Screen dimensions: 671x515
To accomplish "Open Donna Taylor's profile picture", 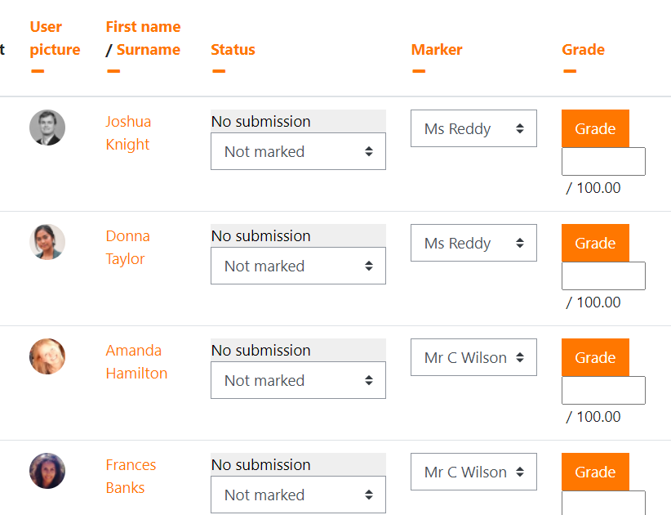I will [47, 242].
